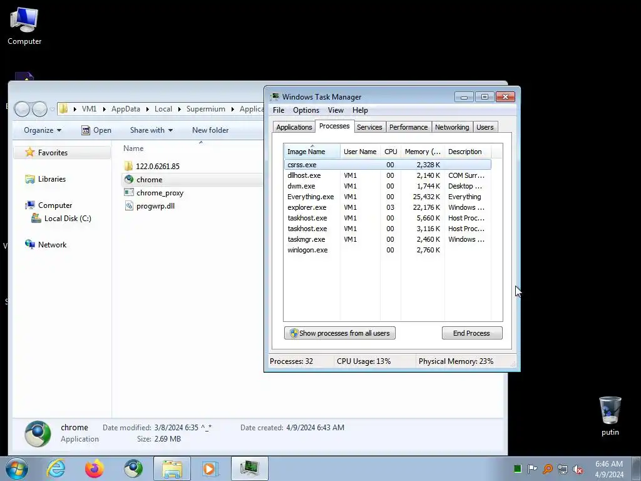Click the Favorites star icon
The height and width of the screenshot is (481, 641).
click(x=30, y=152)
